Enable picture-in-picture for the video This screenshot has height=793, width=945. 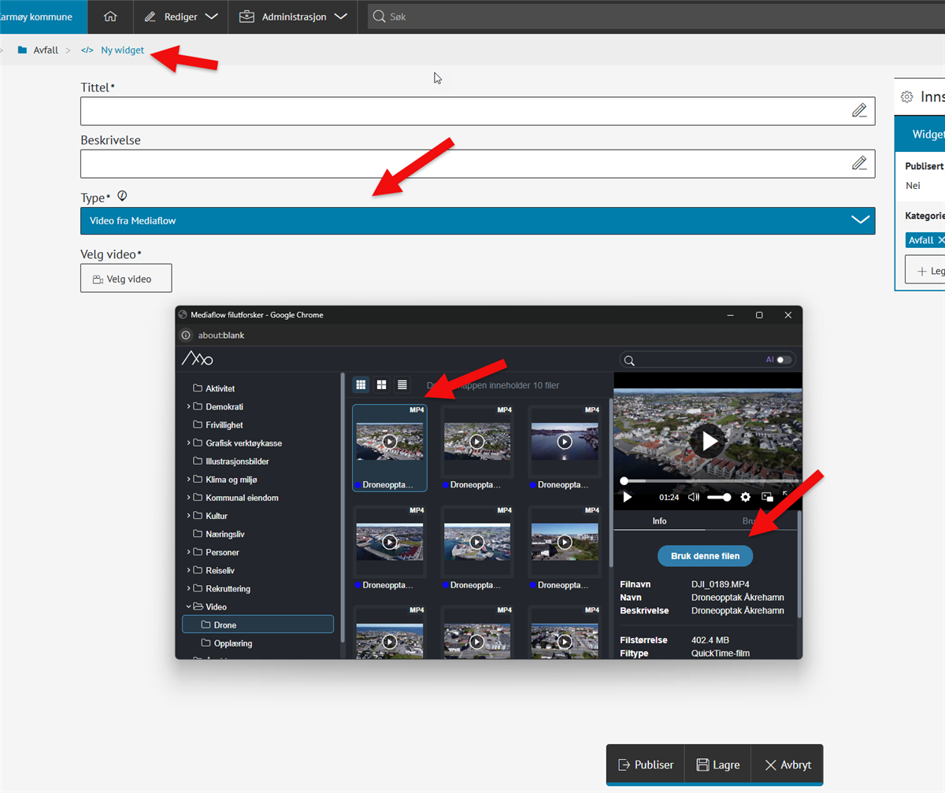pyautogui.click(x=767, y=497)
